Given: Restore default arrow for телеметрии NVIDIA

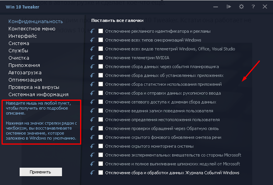Looking at the screenshot, I should coord(93,58).
